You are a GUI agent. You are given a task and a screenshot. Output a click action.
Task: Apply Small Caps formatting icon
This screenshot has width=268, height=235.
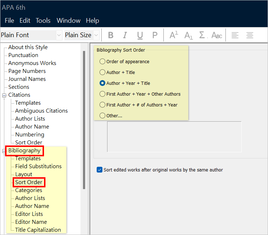(217, 35)
